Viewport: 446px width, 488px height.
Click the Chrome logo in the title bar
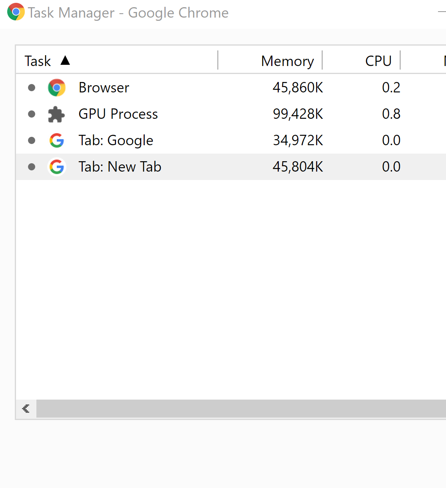pos(15,12)
